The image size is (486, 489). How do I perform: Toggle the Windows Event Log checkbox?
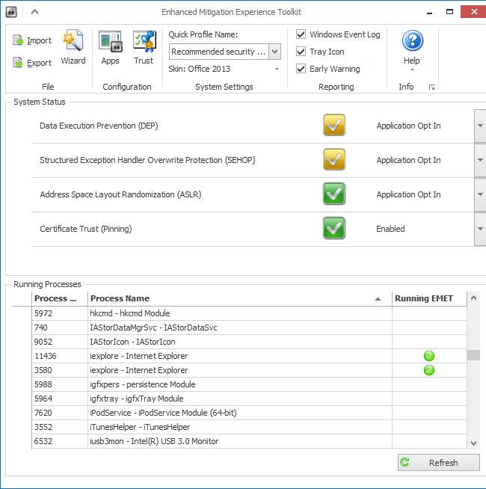click(301, 34)
